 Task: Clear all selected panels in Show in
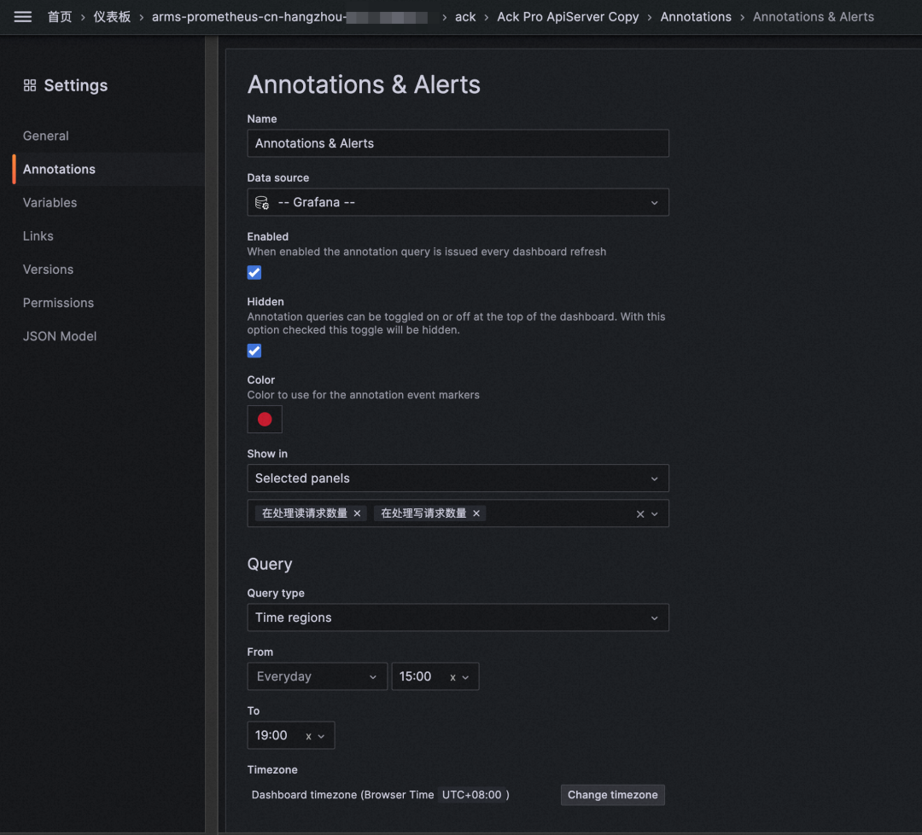click(639, 513)
